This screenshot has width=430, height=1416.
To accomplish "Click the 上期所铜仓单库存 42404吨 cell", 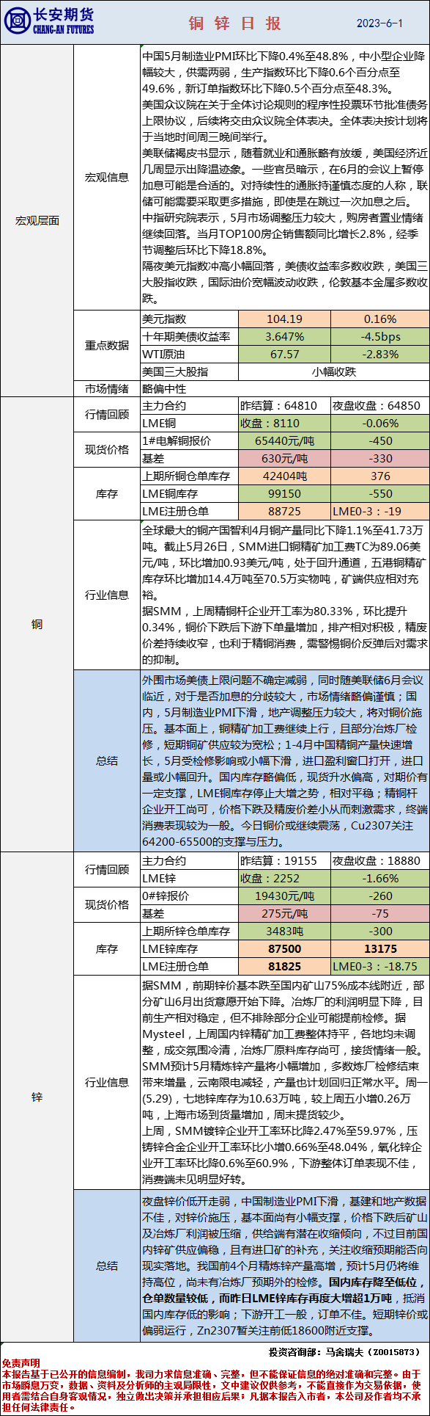I will pos(284,476).
